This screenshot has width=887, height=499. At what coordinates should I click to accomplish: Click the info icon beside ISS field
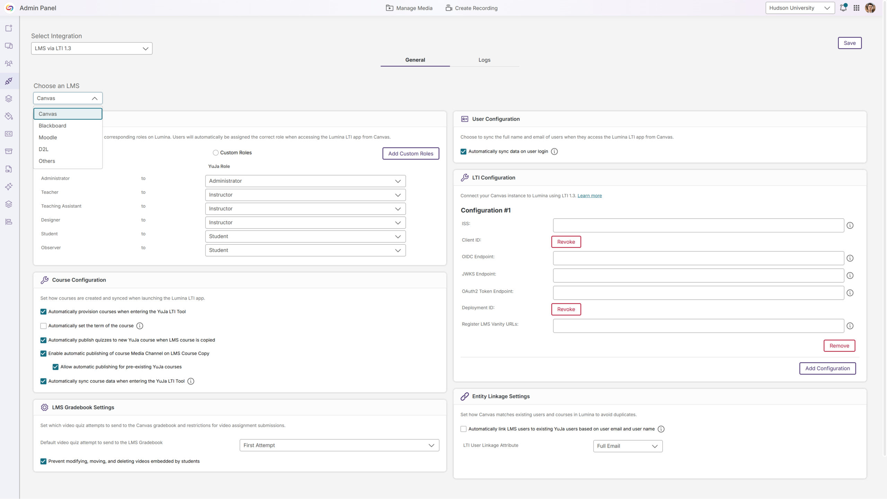pyautogui.click(x=850, y=225)
